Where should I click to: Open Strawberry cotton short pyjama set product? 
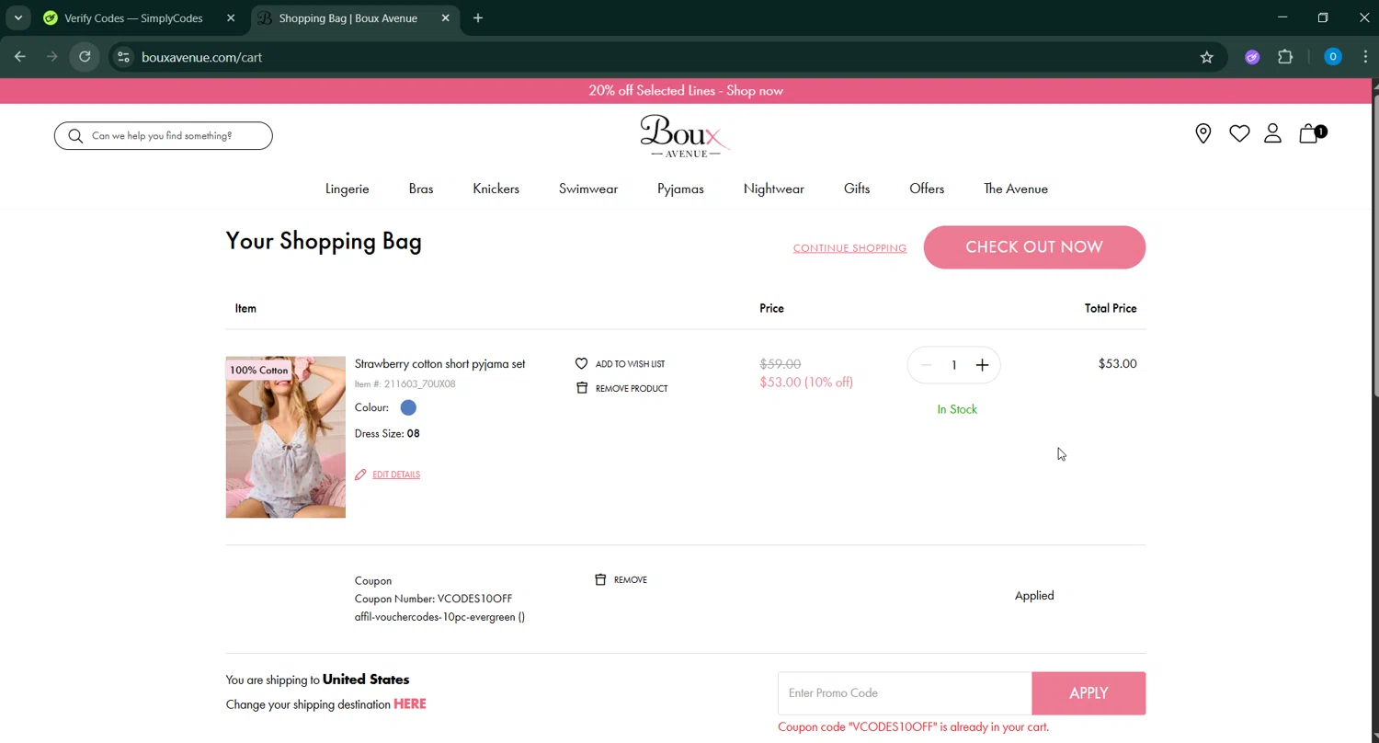(x=439, y=364)
